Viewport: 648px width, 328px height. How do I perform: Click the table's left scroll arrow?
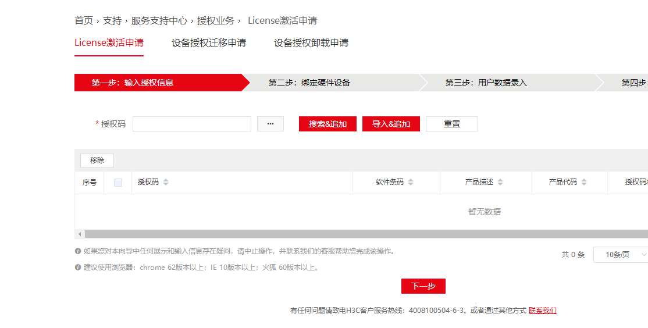click(x=79, y=234)
